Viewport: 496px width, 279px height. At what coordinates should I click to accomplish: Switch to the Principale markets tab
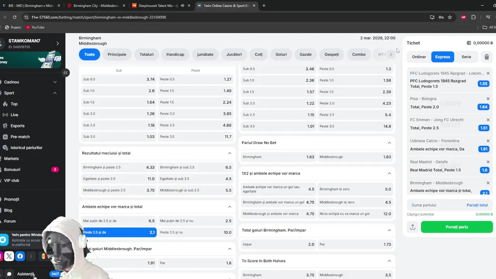(x=117, y=54)
